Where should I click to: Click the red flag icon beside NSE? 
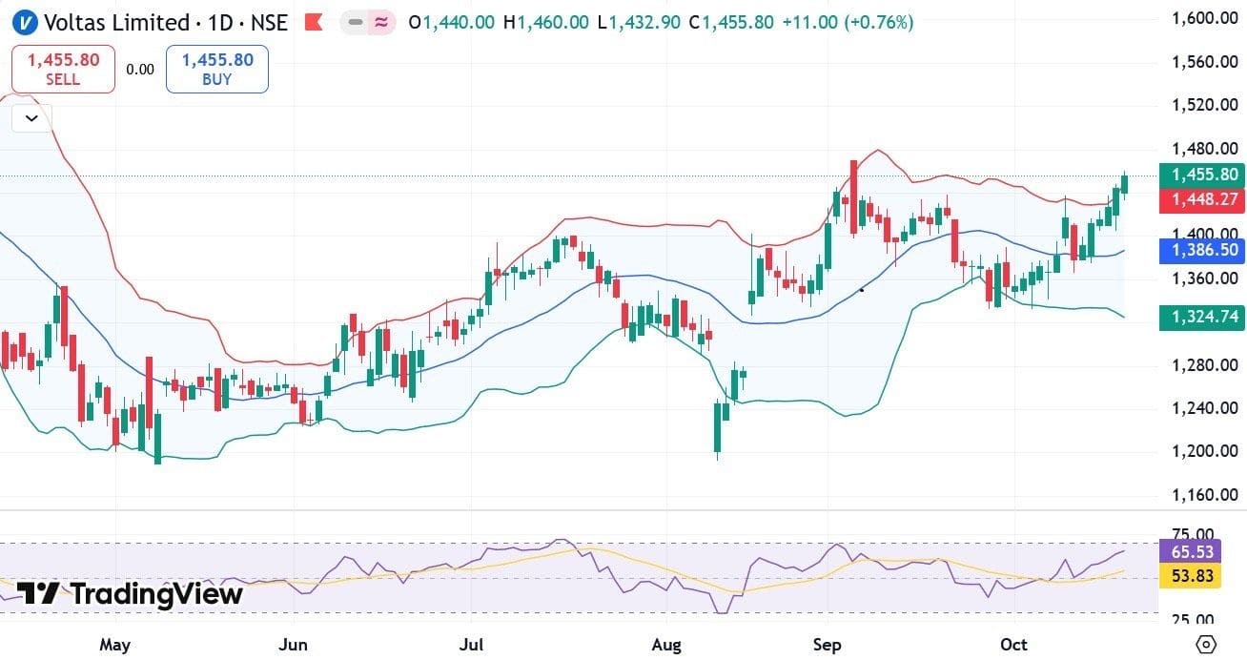pyautogui.click(x=314, y=21)
